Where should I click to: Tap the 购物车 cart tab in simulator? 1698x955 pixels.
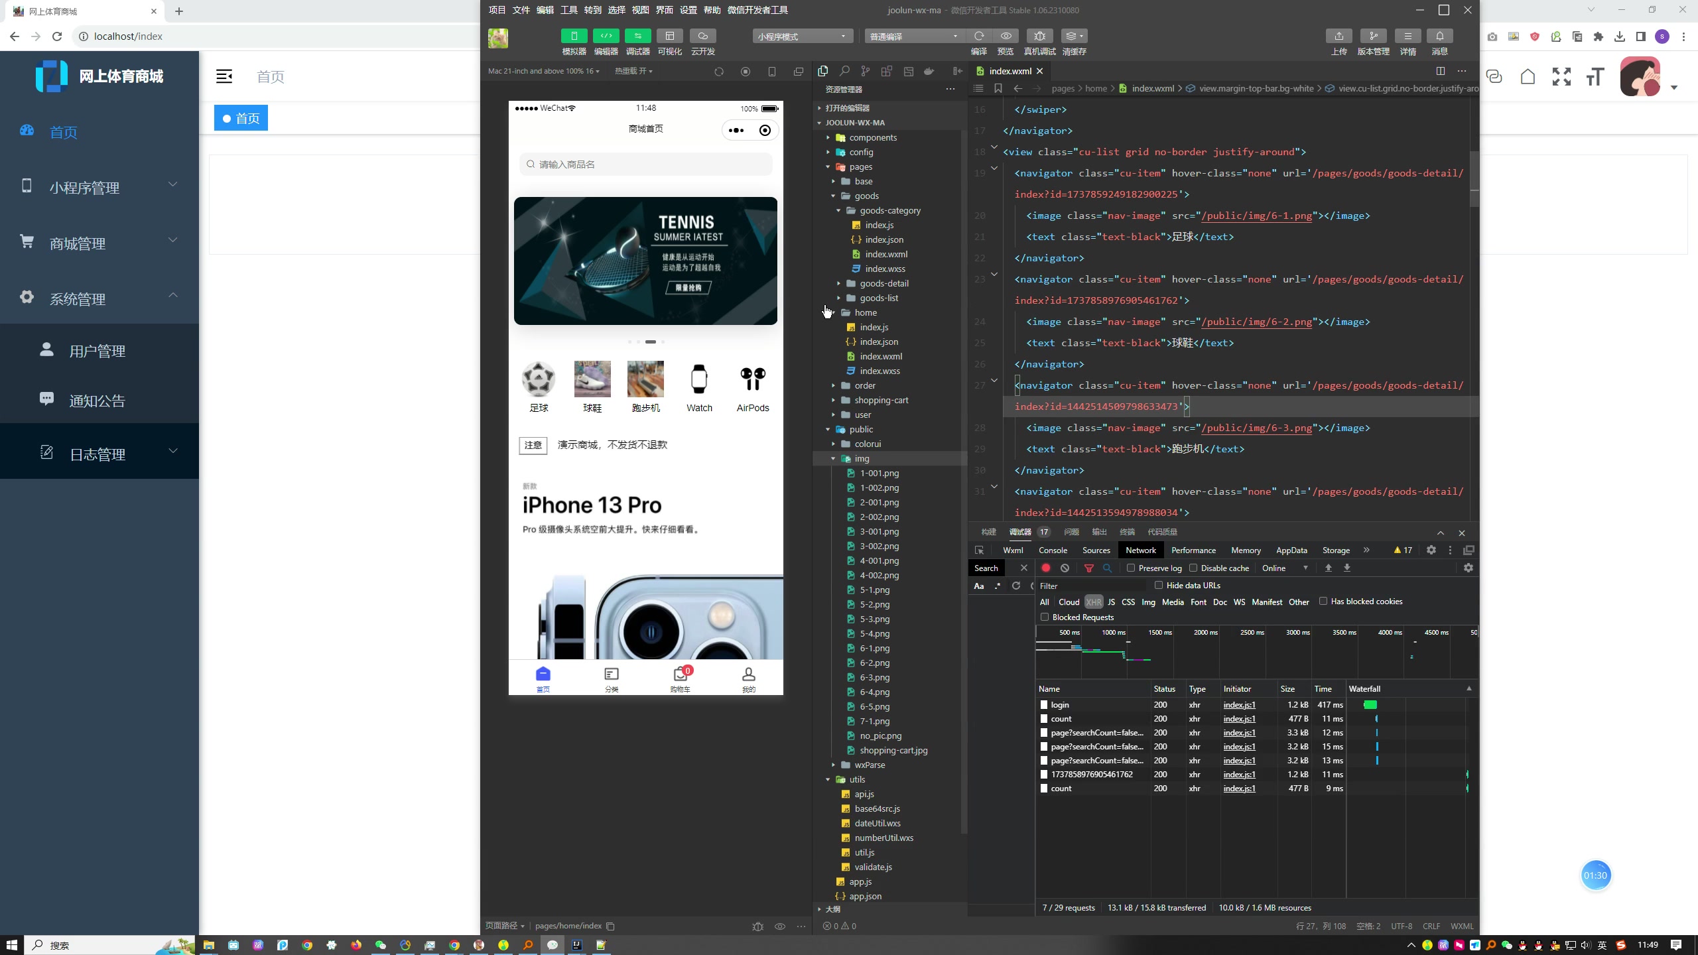pos(680,679)
